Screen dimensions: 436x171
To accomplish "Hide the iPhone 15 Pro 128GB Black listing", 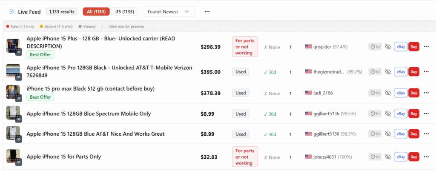I will [387, 72].
